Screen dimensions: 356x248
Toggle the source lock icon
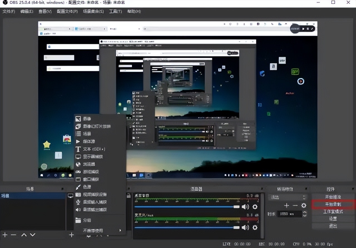128,196
